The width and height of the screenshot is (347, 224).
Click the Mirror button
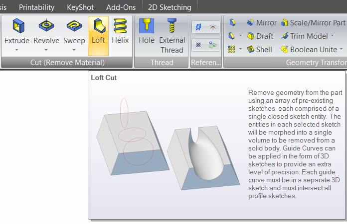(x=261, y=22)
